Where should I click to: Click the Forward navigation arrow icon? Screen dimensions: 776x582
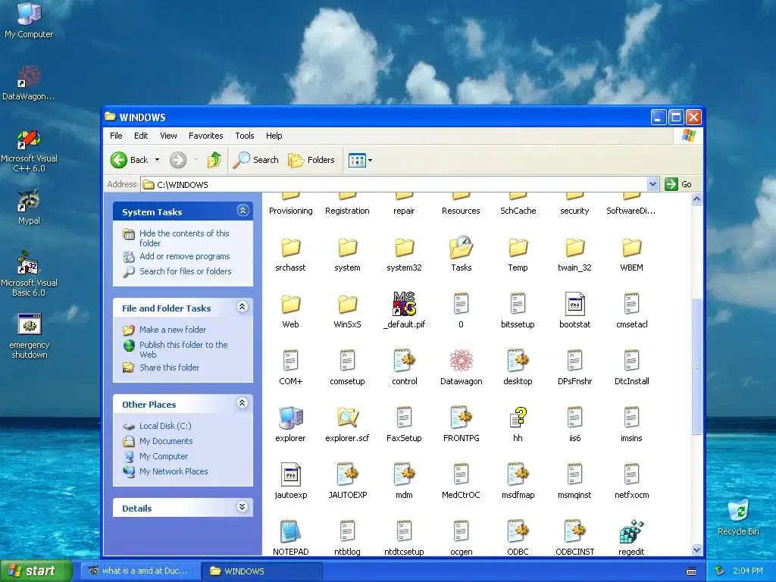coord(178,160)
